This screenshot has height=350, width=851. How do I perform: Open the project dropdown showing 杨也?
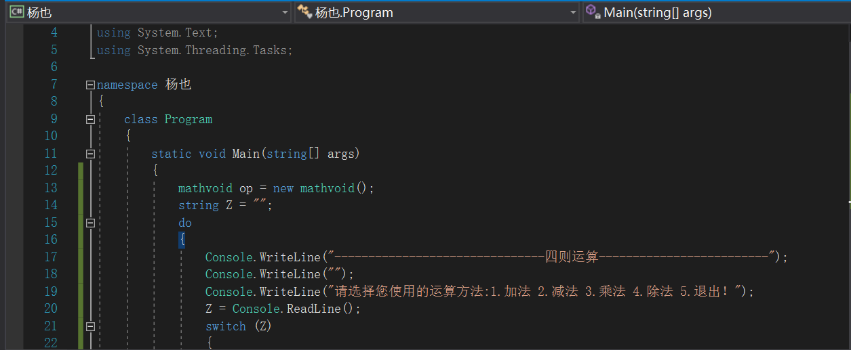click(149, 12)
